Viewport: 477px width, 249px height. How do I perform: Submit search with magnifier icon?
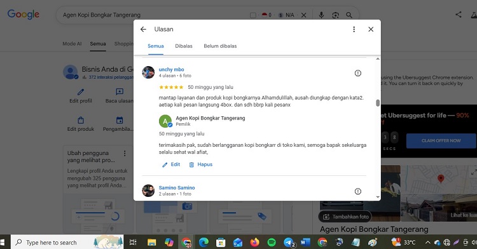(x=349, y=15)
